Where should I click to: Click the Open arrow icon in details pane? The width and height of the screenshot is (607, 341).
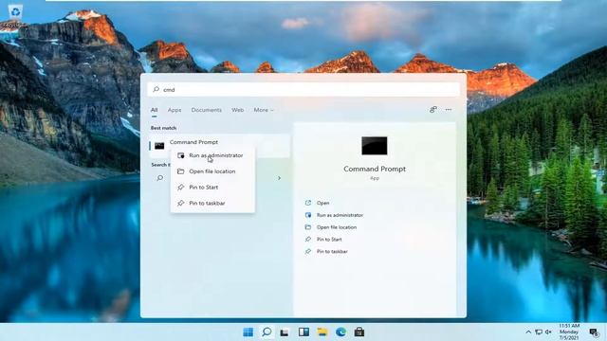pyautogui.click(x=308, y=203)
